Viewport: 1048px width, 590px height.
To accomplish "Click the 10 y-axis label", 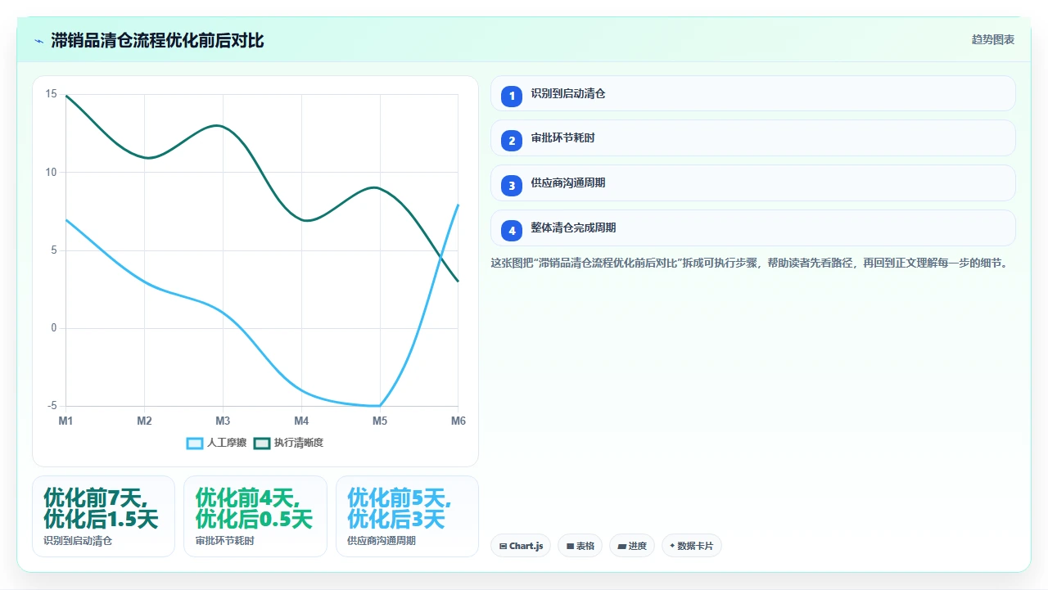I will 52,172.
